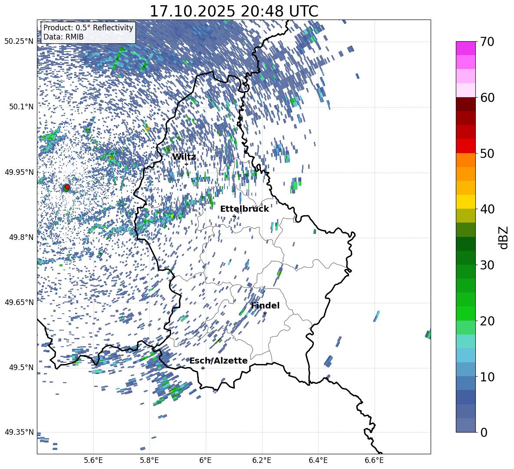Click the bright red 50 dBZ colorbar segment
This screenshot has height=469, width=514.
(465, 146)
